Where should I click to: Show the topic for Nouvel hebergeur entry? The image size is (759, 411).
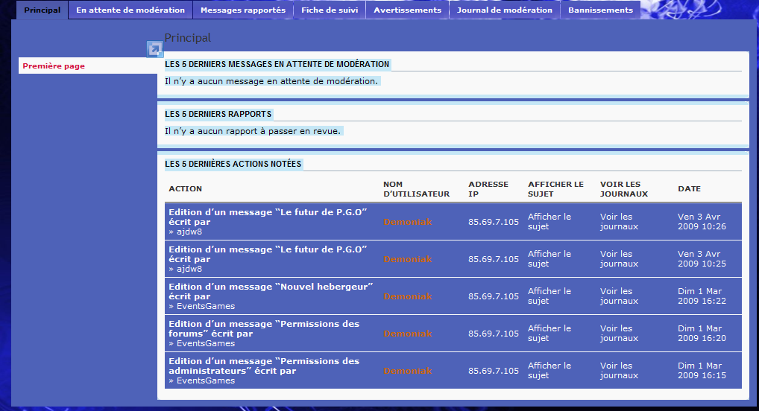click(x=549, y=296)
